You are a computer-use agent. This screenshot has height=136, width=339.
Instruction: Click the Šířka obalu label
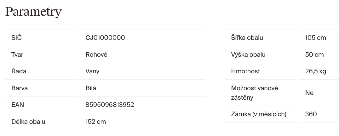pyautogui.click(x=247, y=38)
